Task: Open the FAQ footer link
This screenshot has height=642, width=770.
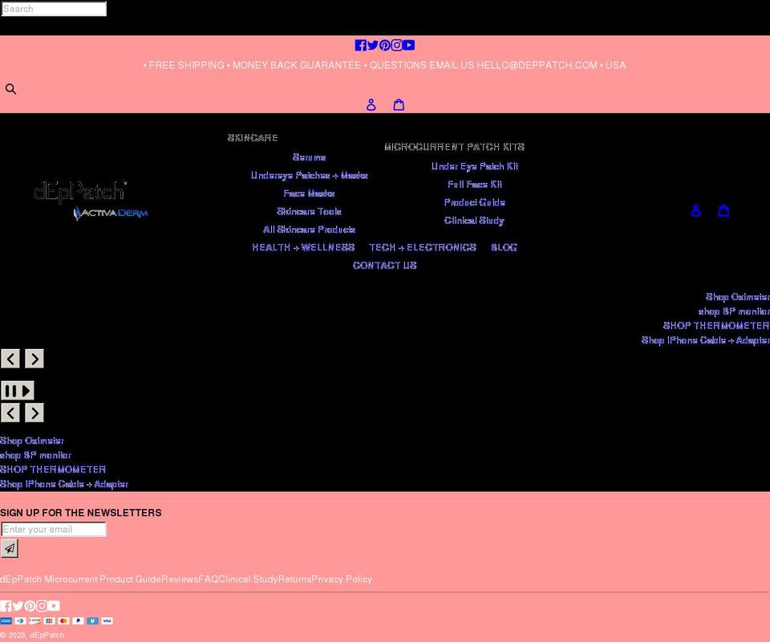Action: (209, 579)
